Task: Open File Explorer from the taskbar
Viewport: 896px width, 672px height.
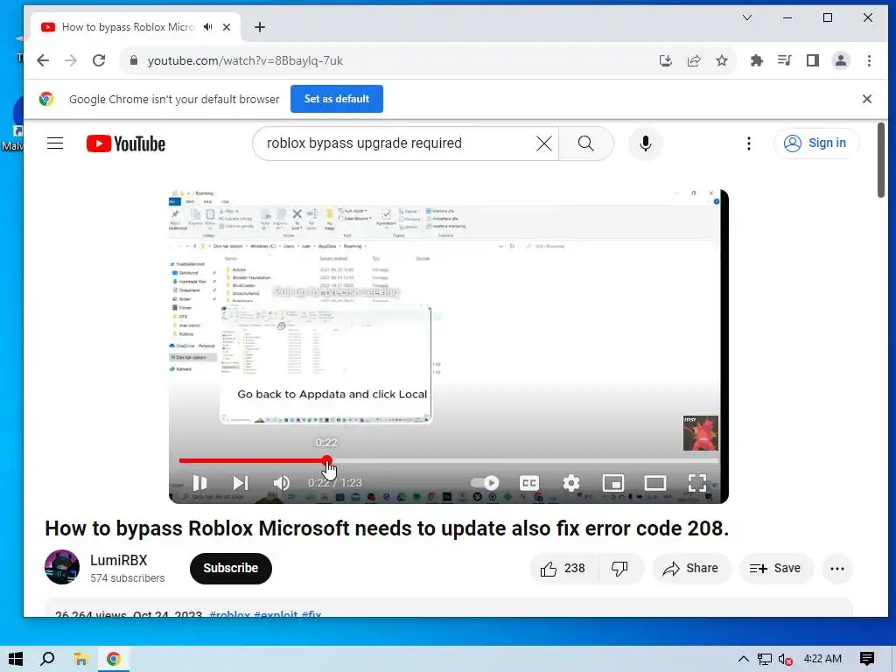Action: (80, 659)
